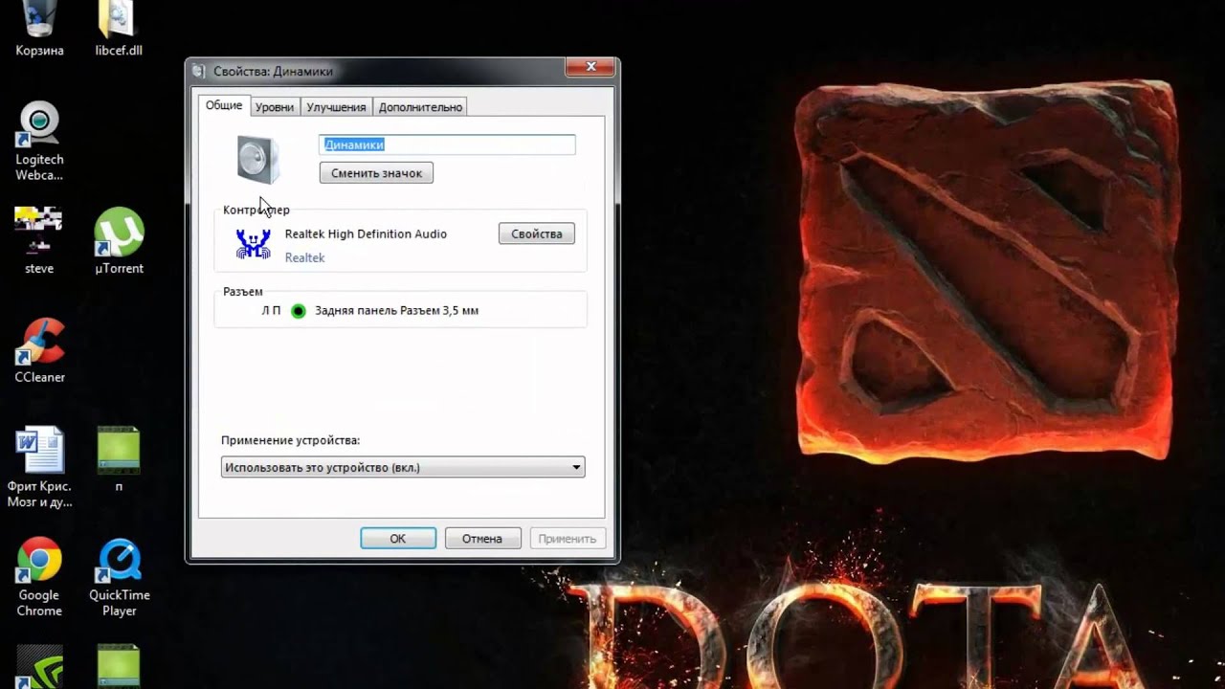The image size is (1225, 689).
Task: Click the Сменить значок button
Action: pyautogui.click(x=376, y=173)
